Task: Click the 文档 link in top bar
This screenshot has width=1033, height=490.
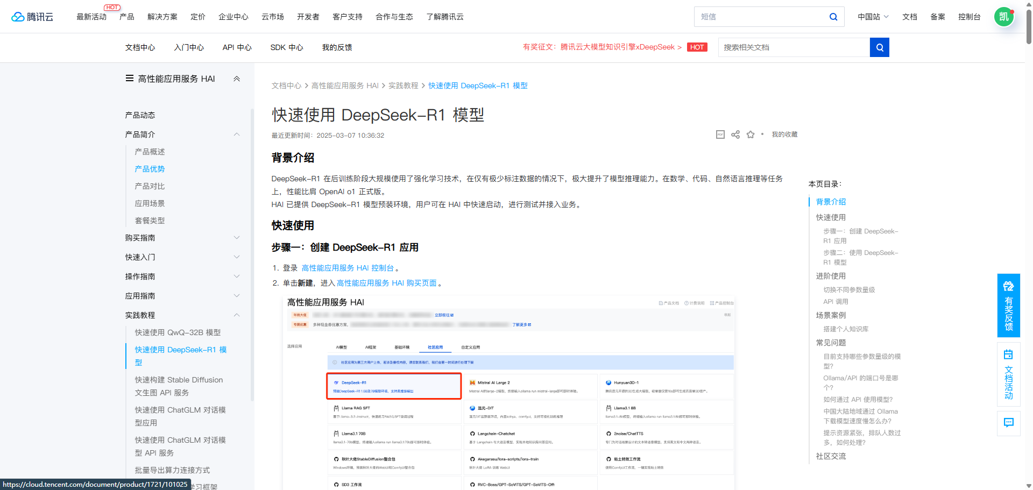Action: (x=910, y=17)
